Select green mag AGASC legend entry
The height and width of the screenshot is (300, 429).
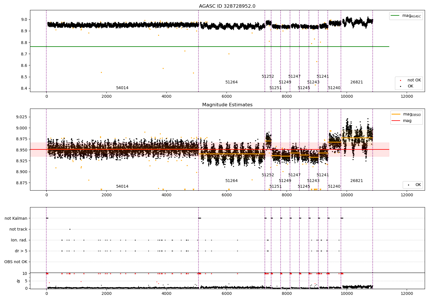[406, 16]
